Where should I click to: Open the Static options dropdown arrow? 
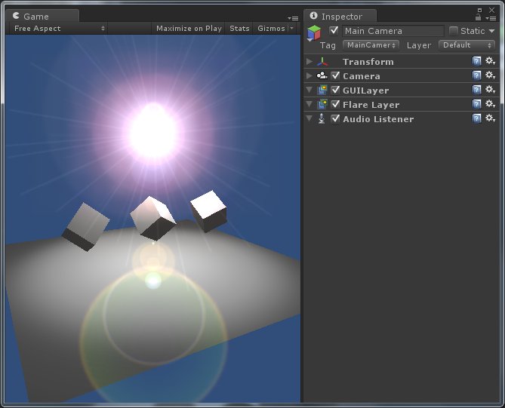(x=491, y=31)
